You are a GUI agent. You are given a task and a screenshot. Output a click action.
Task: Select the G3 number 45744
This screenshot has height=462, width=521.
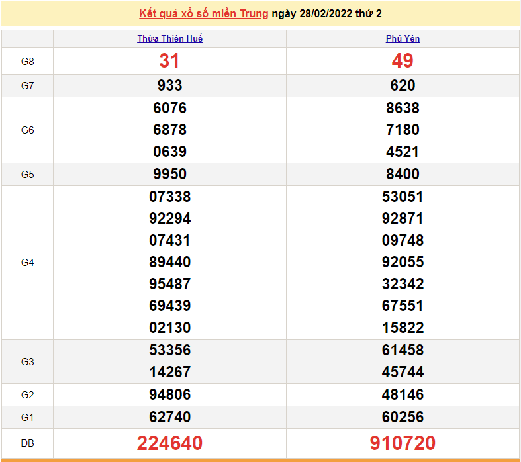[x=403, y=372]
